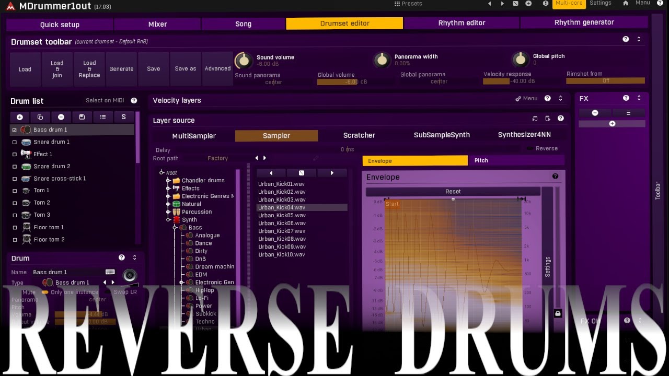
Task: Check the Snare drum 1 checkbox
Action: [x=15, y=142]
